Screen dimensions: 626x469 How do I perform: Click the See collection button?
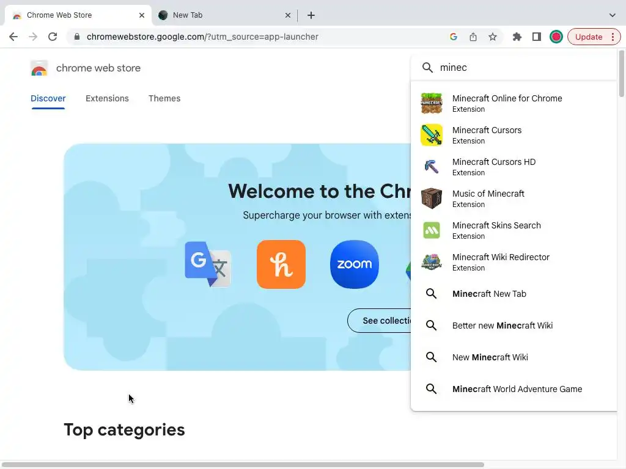point(379,321)
